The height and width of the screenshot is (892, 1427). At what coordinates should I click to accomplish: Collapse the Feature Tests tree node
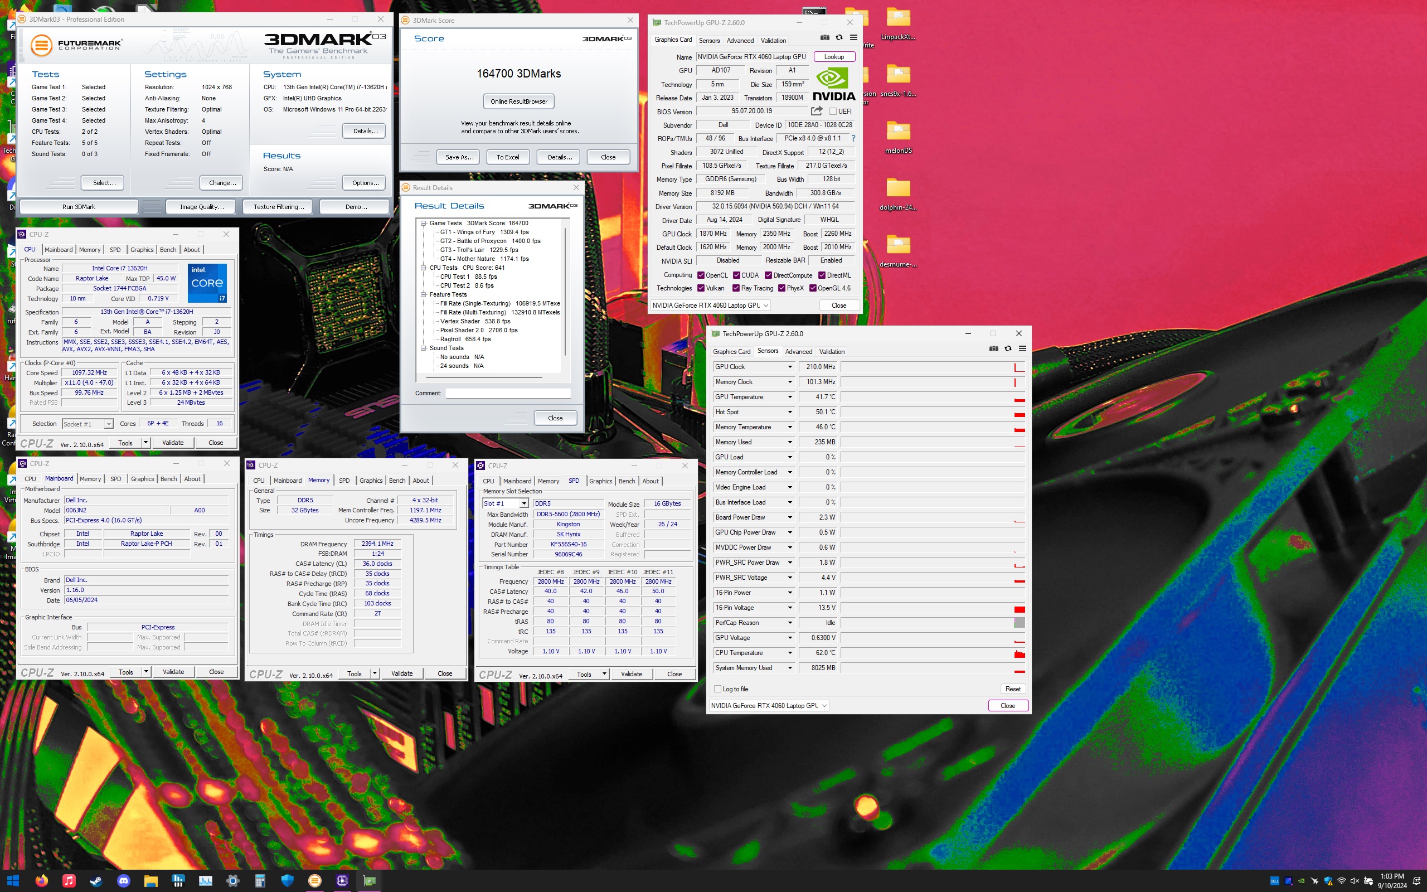(x=424, y=294)
